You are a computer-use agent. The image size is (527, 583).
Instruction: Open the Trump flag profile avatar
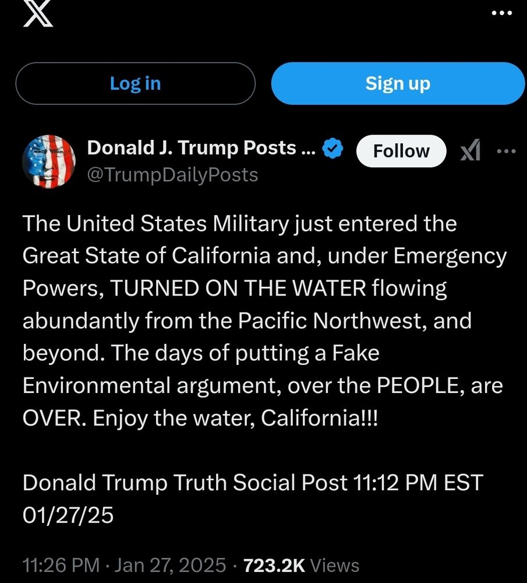49,161
